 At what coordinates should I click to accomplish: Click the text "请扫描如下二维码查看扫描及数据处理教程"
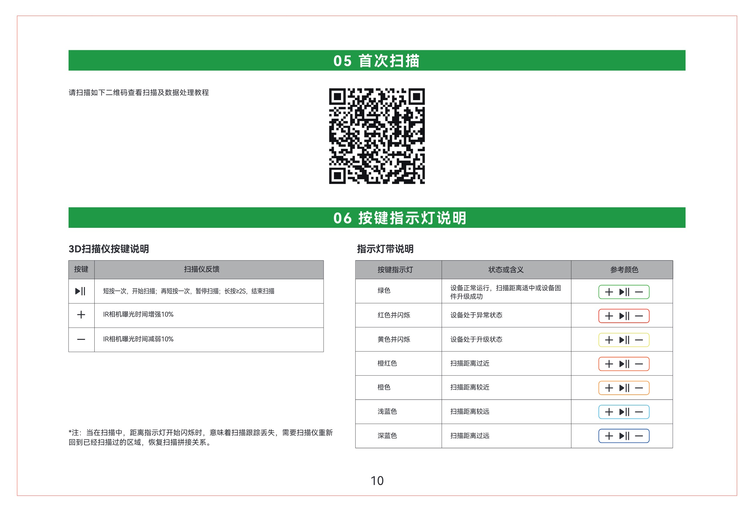click(138, 93)
